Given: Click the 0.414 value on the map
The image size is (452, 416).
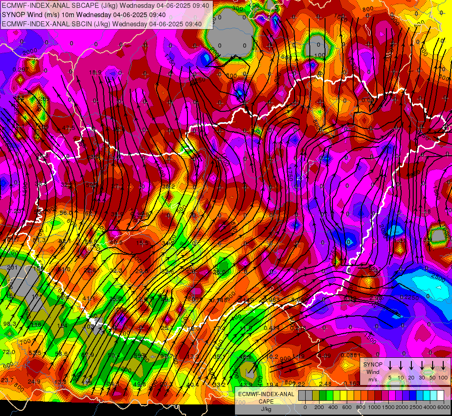Looking at the screenshot, I should (x=271, y=328).
